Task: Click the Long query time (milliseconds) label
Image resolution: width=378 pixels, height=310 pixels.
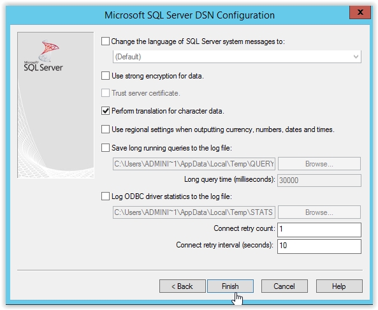Action: (x=229, y=179)
